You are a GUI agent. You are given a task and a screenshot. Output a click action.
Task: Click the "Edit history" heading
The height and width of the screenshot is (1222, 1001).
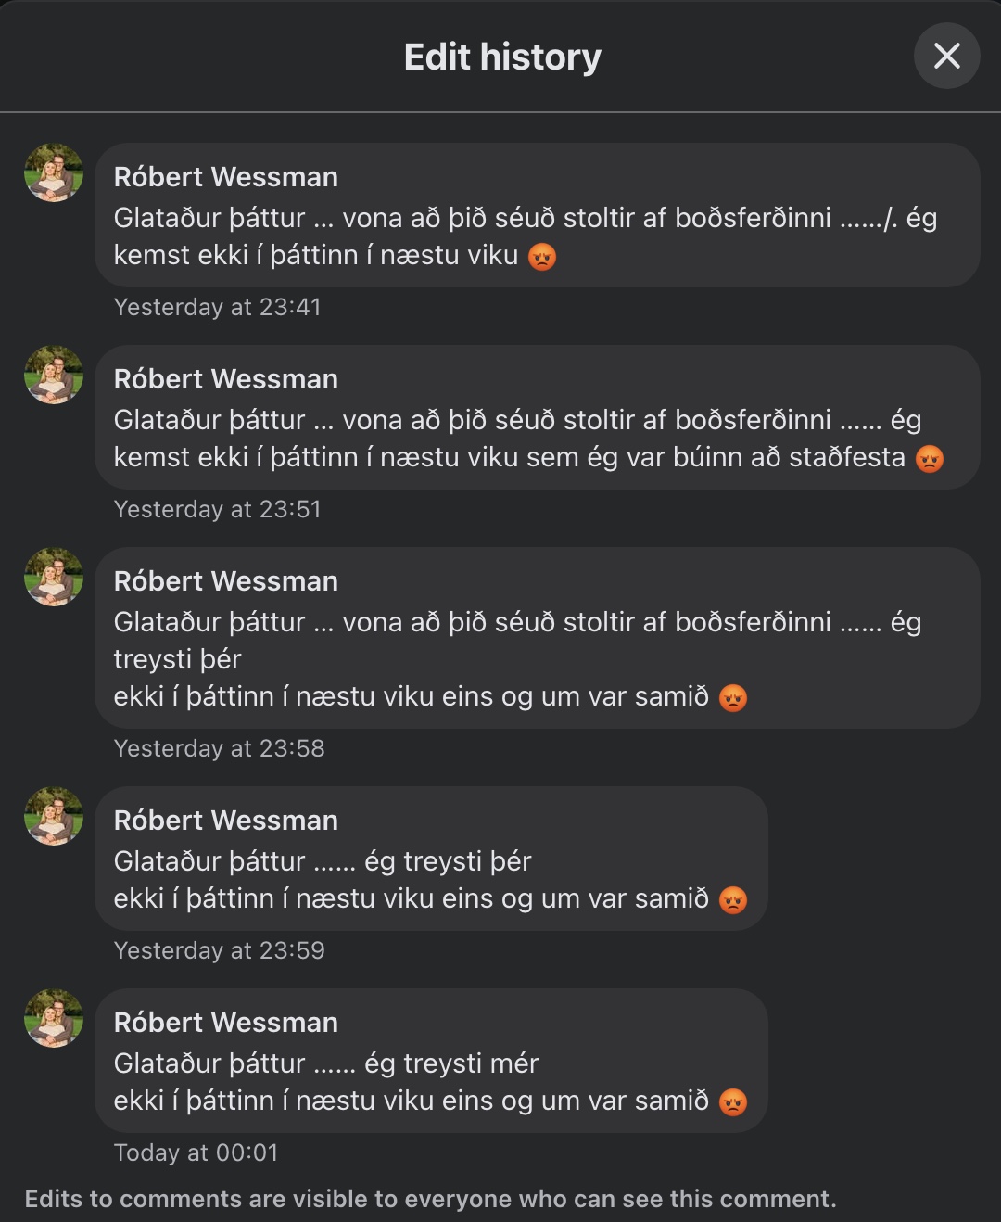coord(502,57)
